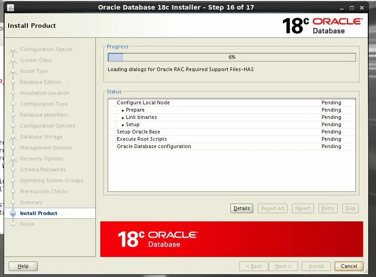Click the disabled Install button
This screenshot has height=277, width=376.
[316, 266]
